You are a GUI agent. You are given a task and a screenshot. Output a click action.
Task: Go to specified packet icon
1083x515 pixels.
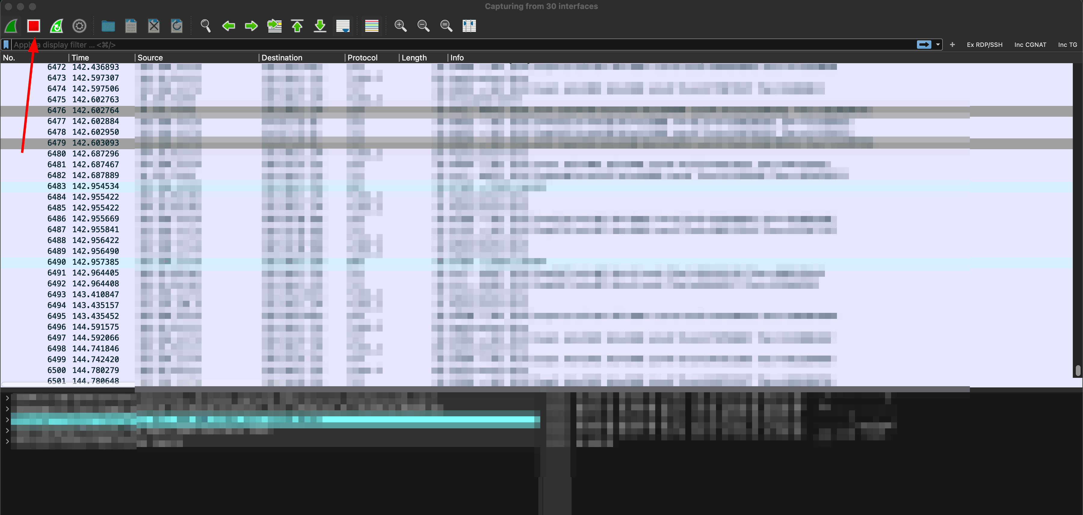[275, 26]
